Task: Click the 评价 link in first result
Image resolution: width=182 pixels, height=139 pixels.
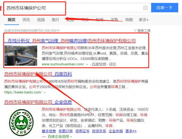Action: tap(113, 65)
